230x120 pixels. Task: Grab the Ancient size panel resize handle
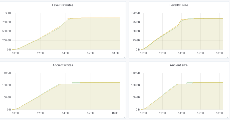pos(228,117)
